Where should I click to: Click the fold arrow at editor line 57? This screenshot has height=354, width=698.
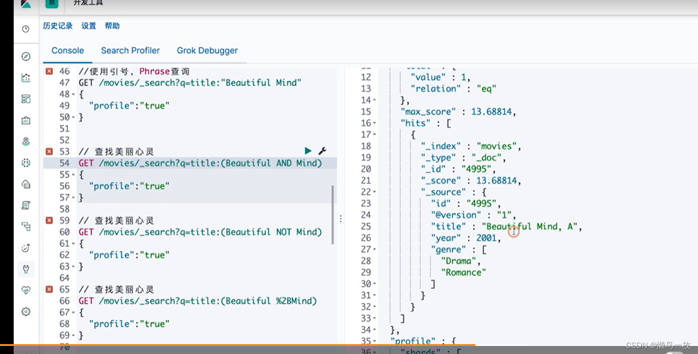click(73, 198)
